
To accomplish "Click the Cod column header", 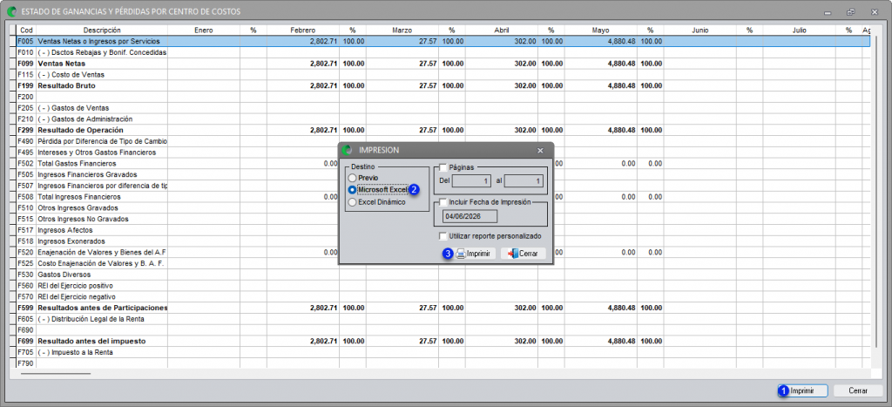I will (26, 31).
